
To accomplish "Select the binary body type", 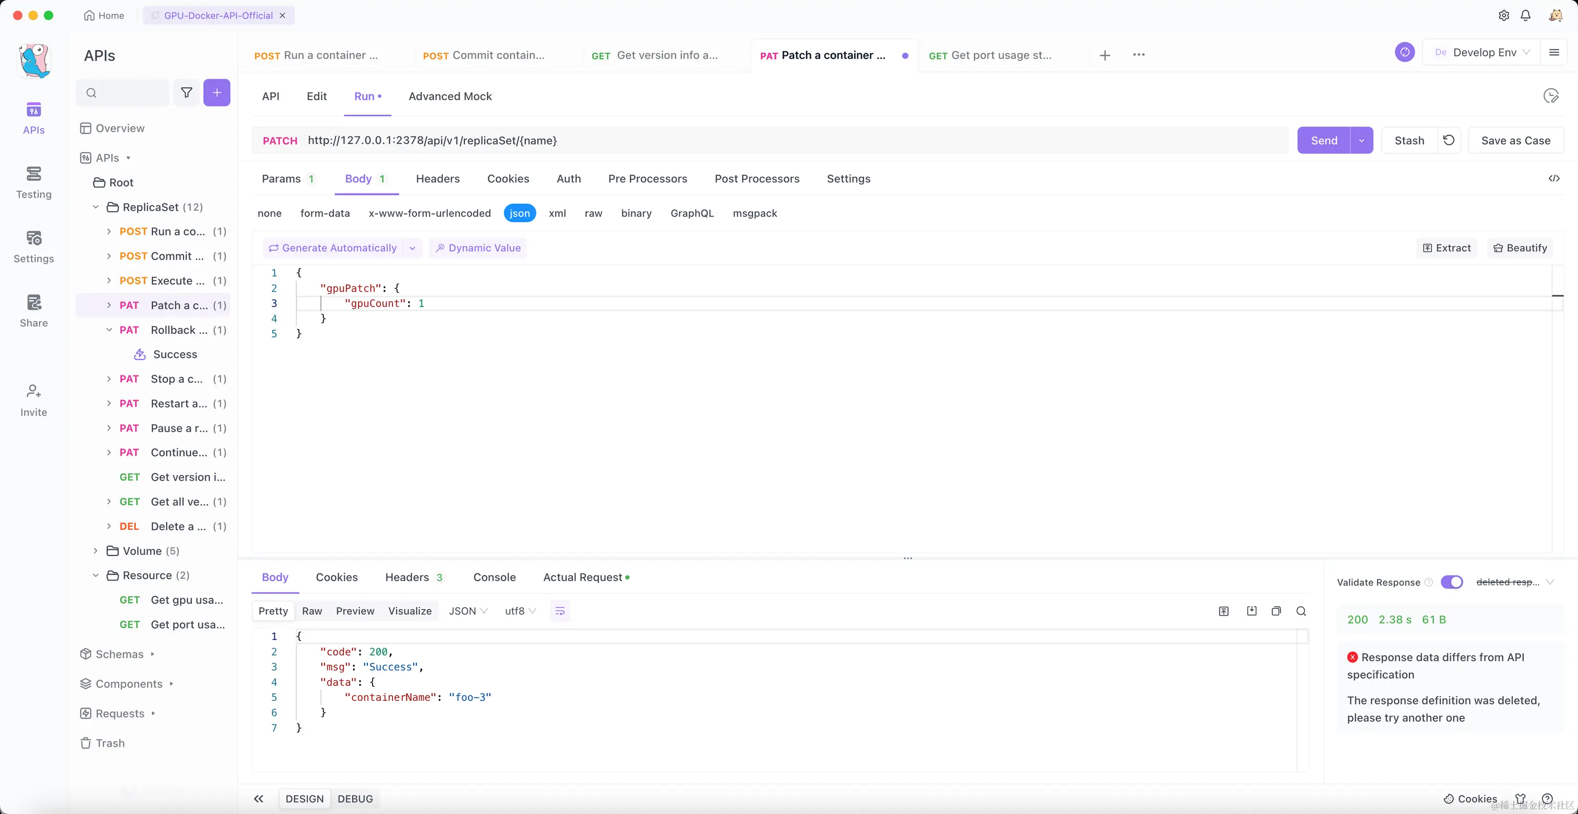I will pos(636,213).
